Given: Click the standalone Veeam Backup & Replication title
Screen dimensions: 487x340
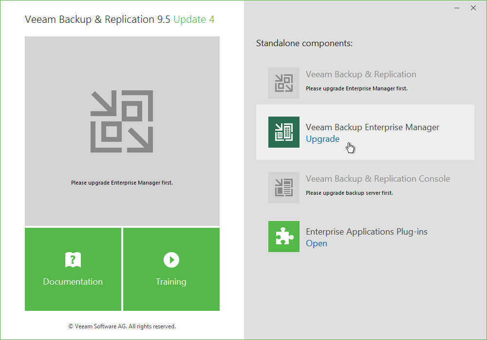Looking at the screenshot, I should click(361, 74).
